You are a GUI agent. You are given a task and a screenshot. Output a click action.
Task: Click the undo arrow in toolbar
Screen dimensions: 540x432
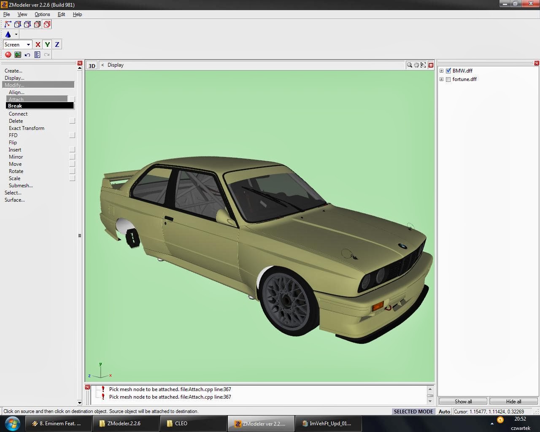27,55
